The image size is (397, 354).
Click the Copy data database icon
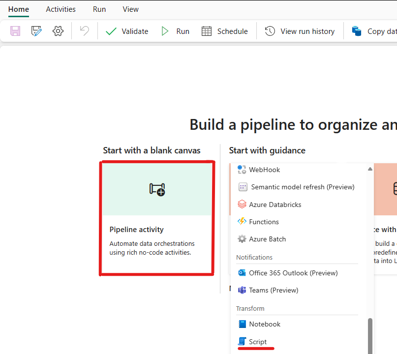[357, 31]
